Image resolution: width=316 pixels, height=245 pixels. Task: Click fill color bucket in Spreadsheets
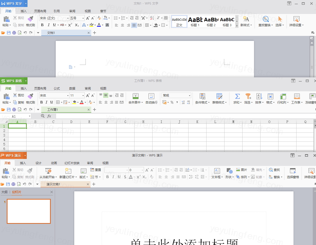[x=74, y=102]
